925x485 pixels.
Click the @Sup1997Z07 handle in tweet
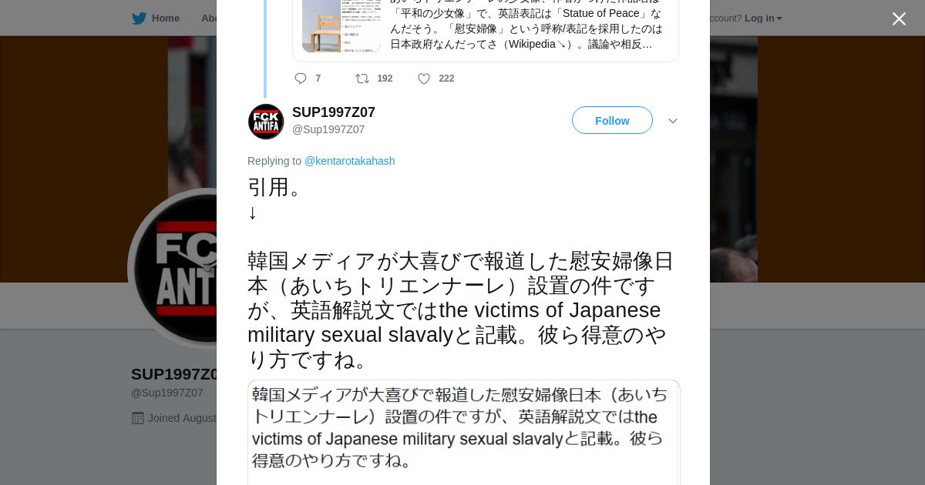[328, 129]
